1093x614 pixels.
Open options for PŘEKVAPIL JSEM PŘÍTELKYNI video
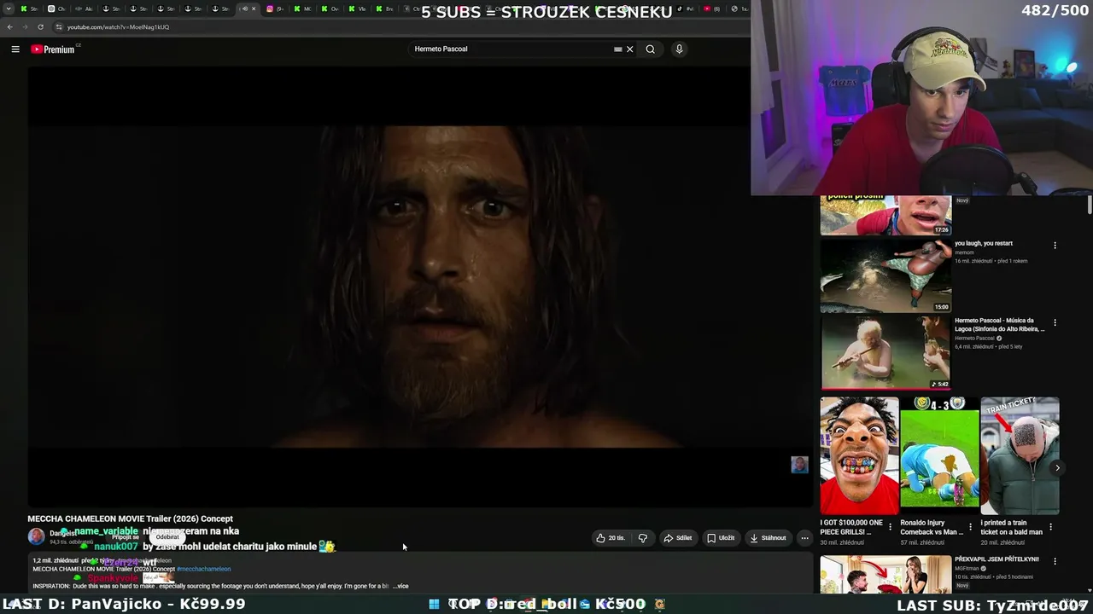point(1055,561)
